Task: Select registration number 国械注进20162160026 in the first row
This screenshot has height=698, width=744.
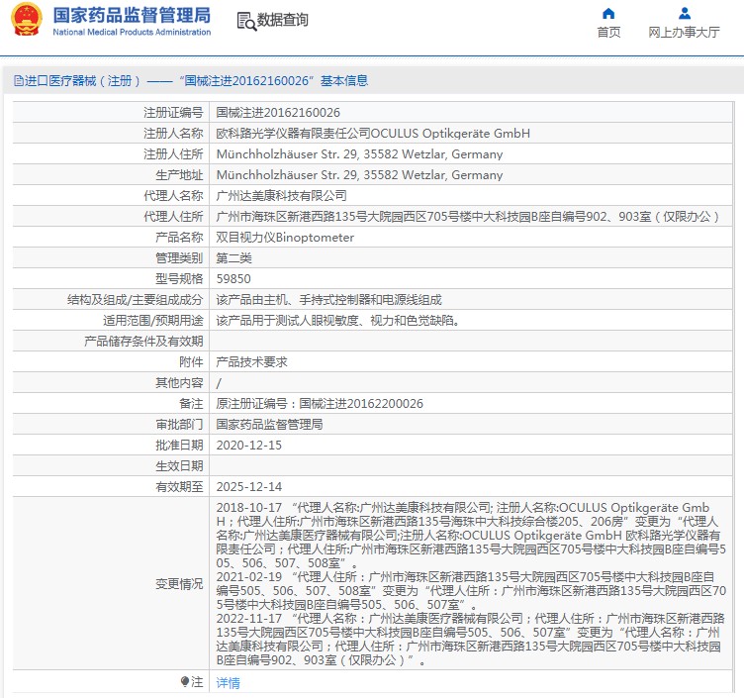Action: [278, 113]
